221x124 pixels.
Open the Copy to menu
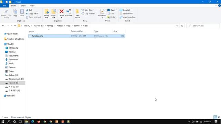tap(54, 14)
